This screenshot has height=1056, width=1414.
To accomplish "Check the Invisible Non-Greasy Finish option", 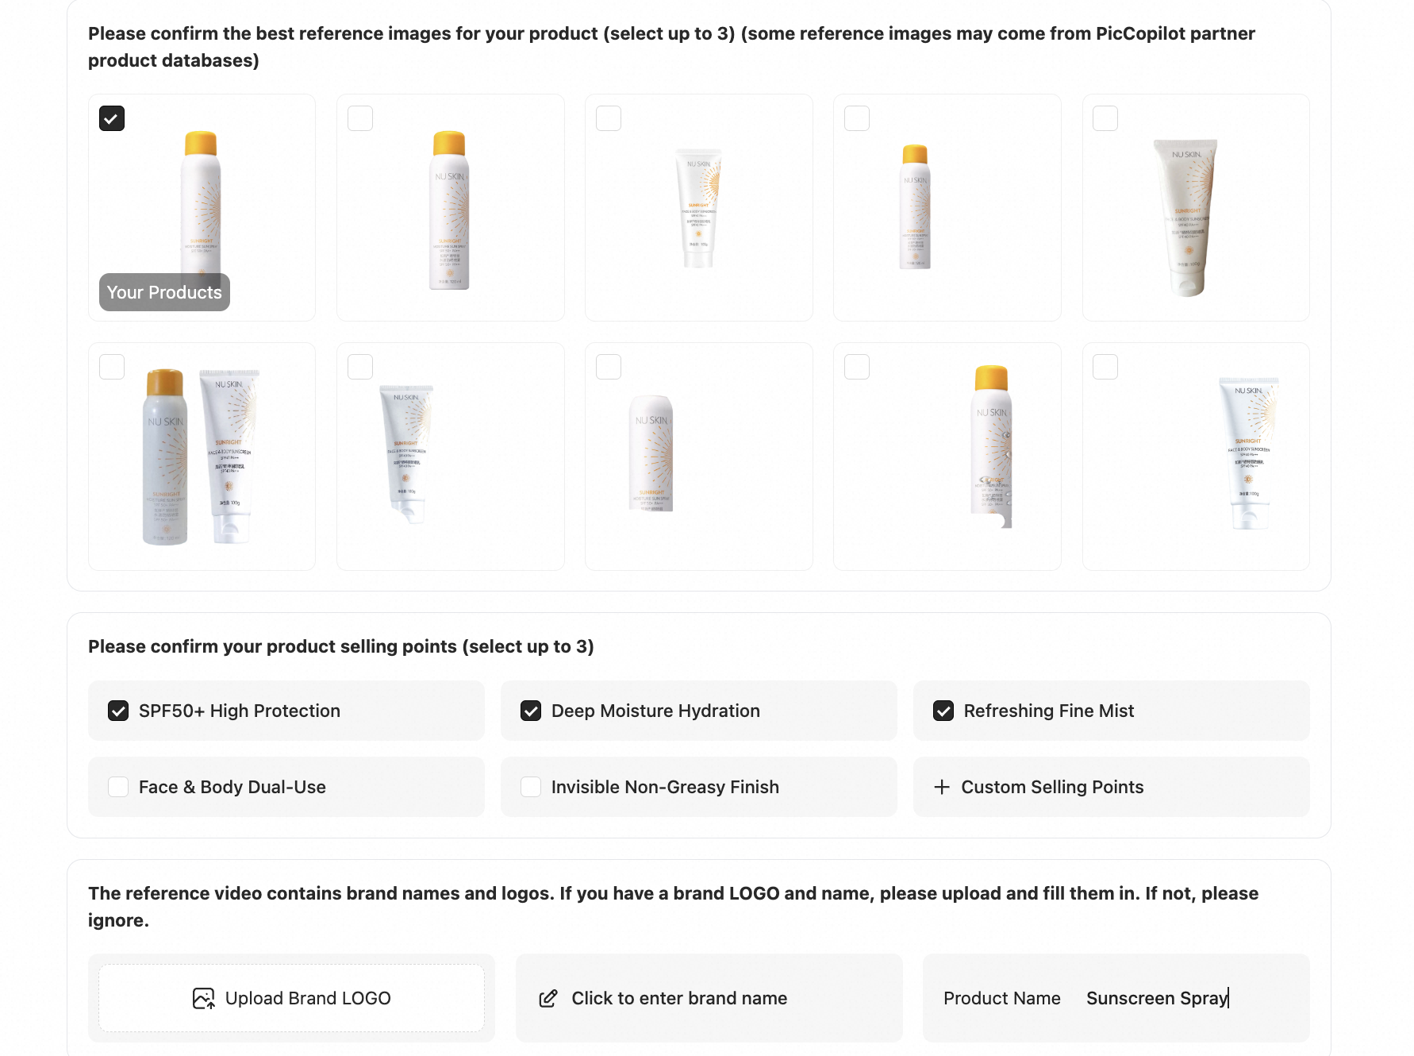I will (531, 787).
